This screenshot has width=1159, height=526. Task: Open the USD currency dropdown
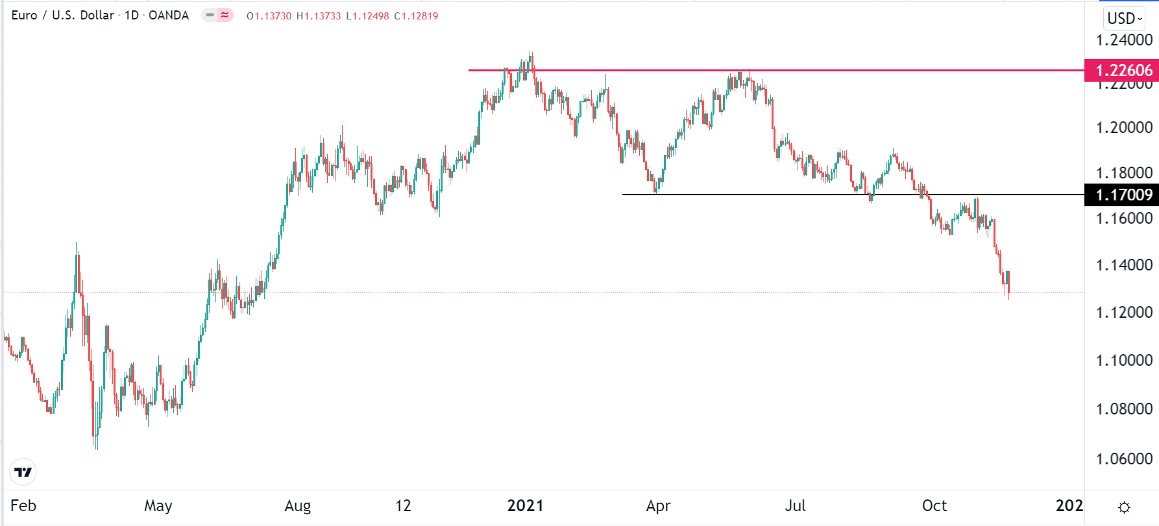[x=1124, y=18]
